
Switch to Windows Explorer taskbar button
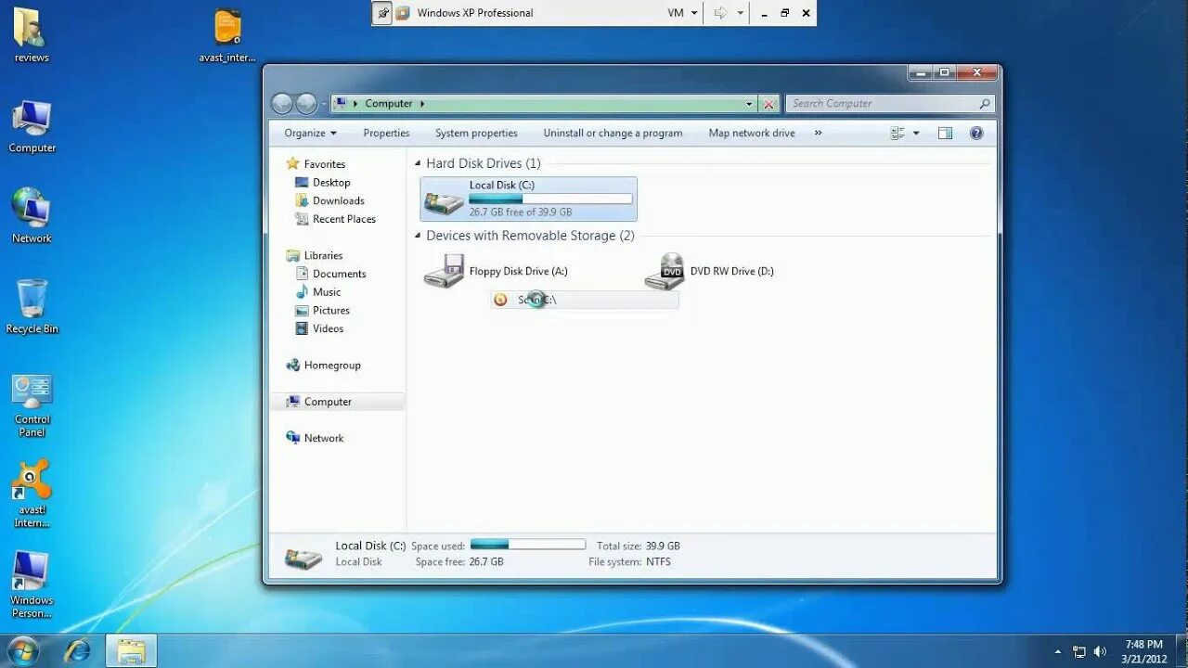131,650
